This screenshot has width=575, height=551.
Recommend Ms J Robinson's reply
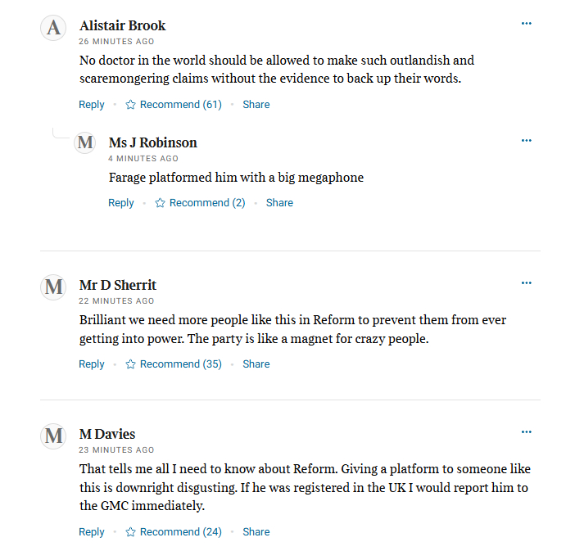point(200,203)
